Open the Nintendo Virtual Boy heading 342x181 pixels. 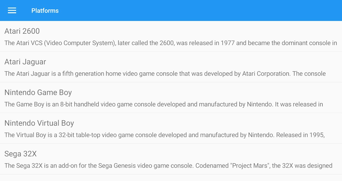click(x=39, y=123)
